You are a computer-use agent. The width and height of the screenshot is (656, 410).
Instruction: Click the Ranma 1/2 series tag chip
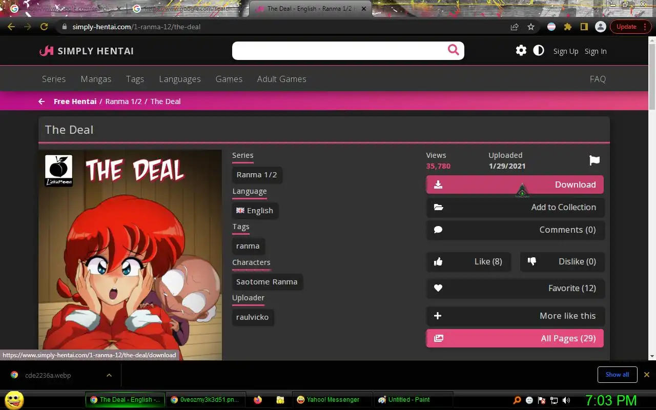tap(257, 175)
